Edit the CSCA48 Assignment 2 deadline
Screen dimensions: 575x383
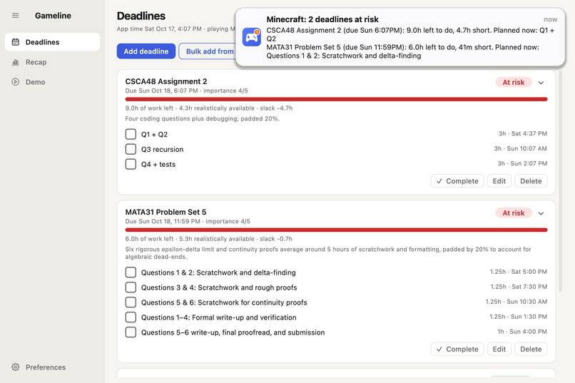click(x=499, y=181)
